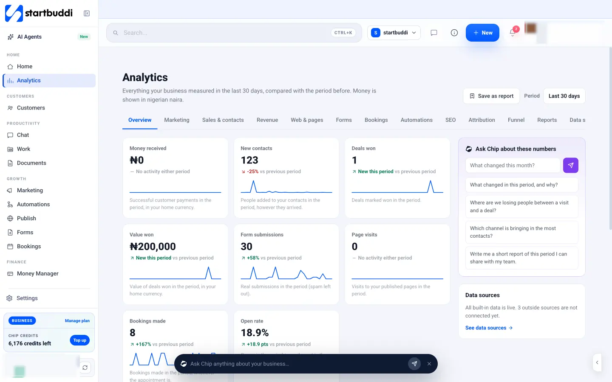Open Documents section
The image size is (612, 382).
click(49, 163)
